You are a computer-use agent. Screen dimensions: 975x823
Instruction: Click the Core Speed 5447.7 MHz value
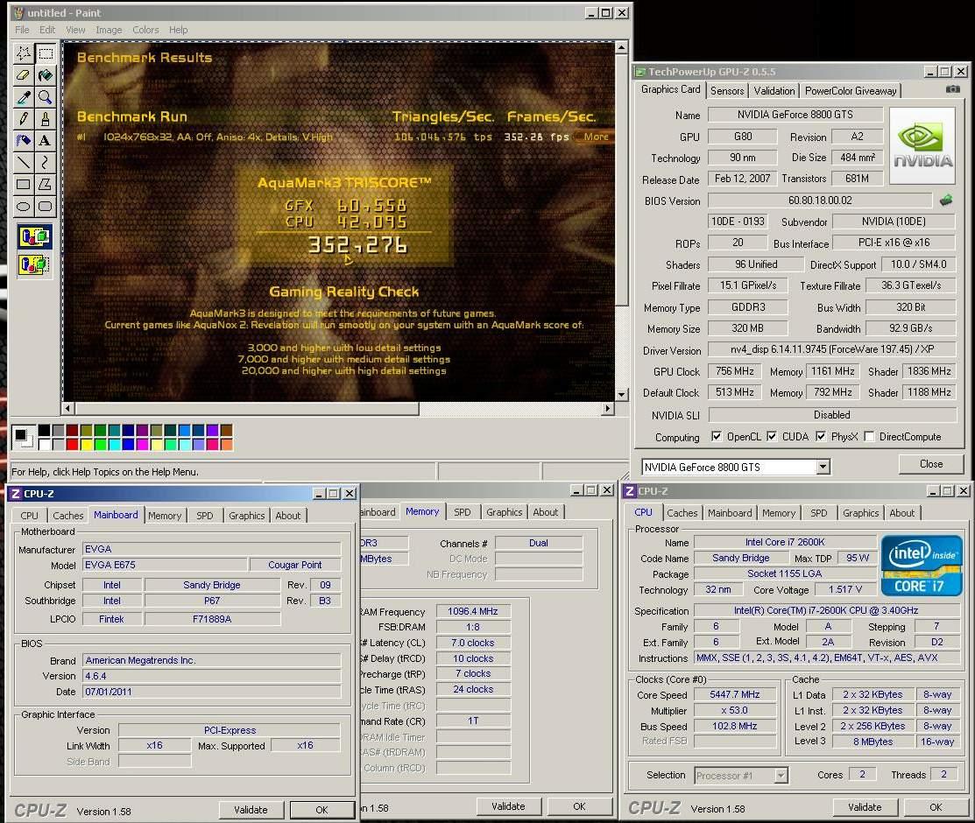point(735,694)
